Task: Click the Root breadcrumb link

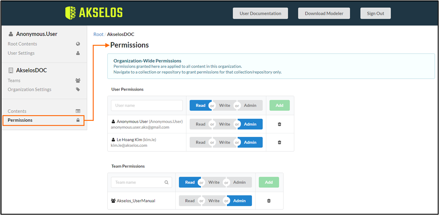Action: coord(98,35)
